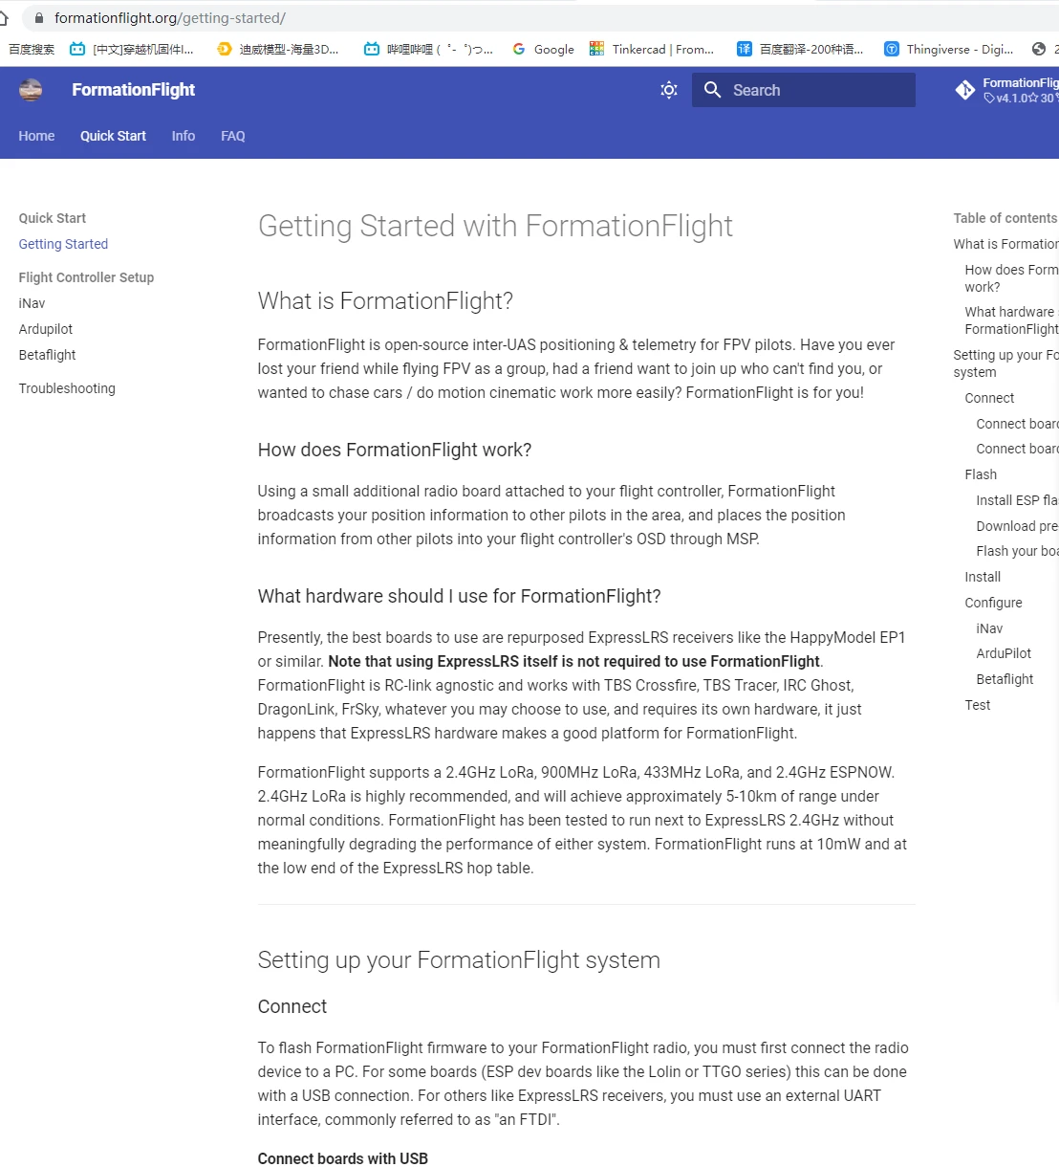Click the search magnifier icon
Image resolution: width=1059 pixels, height=1167 pixels.
(712, 90)
